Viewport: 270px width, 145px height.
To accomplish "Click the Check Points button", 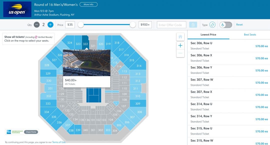I will point(30,132).
